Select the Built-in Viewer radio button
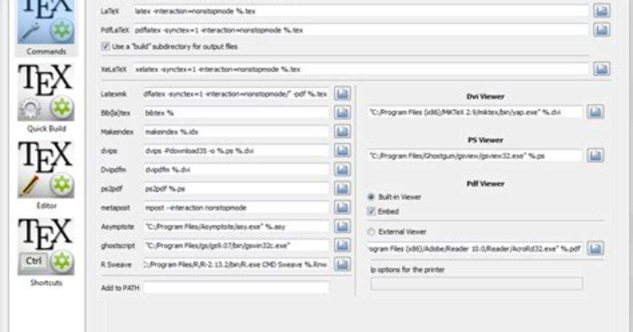633x332 pixels. tap(372, 197)
